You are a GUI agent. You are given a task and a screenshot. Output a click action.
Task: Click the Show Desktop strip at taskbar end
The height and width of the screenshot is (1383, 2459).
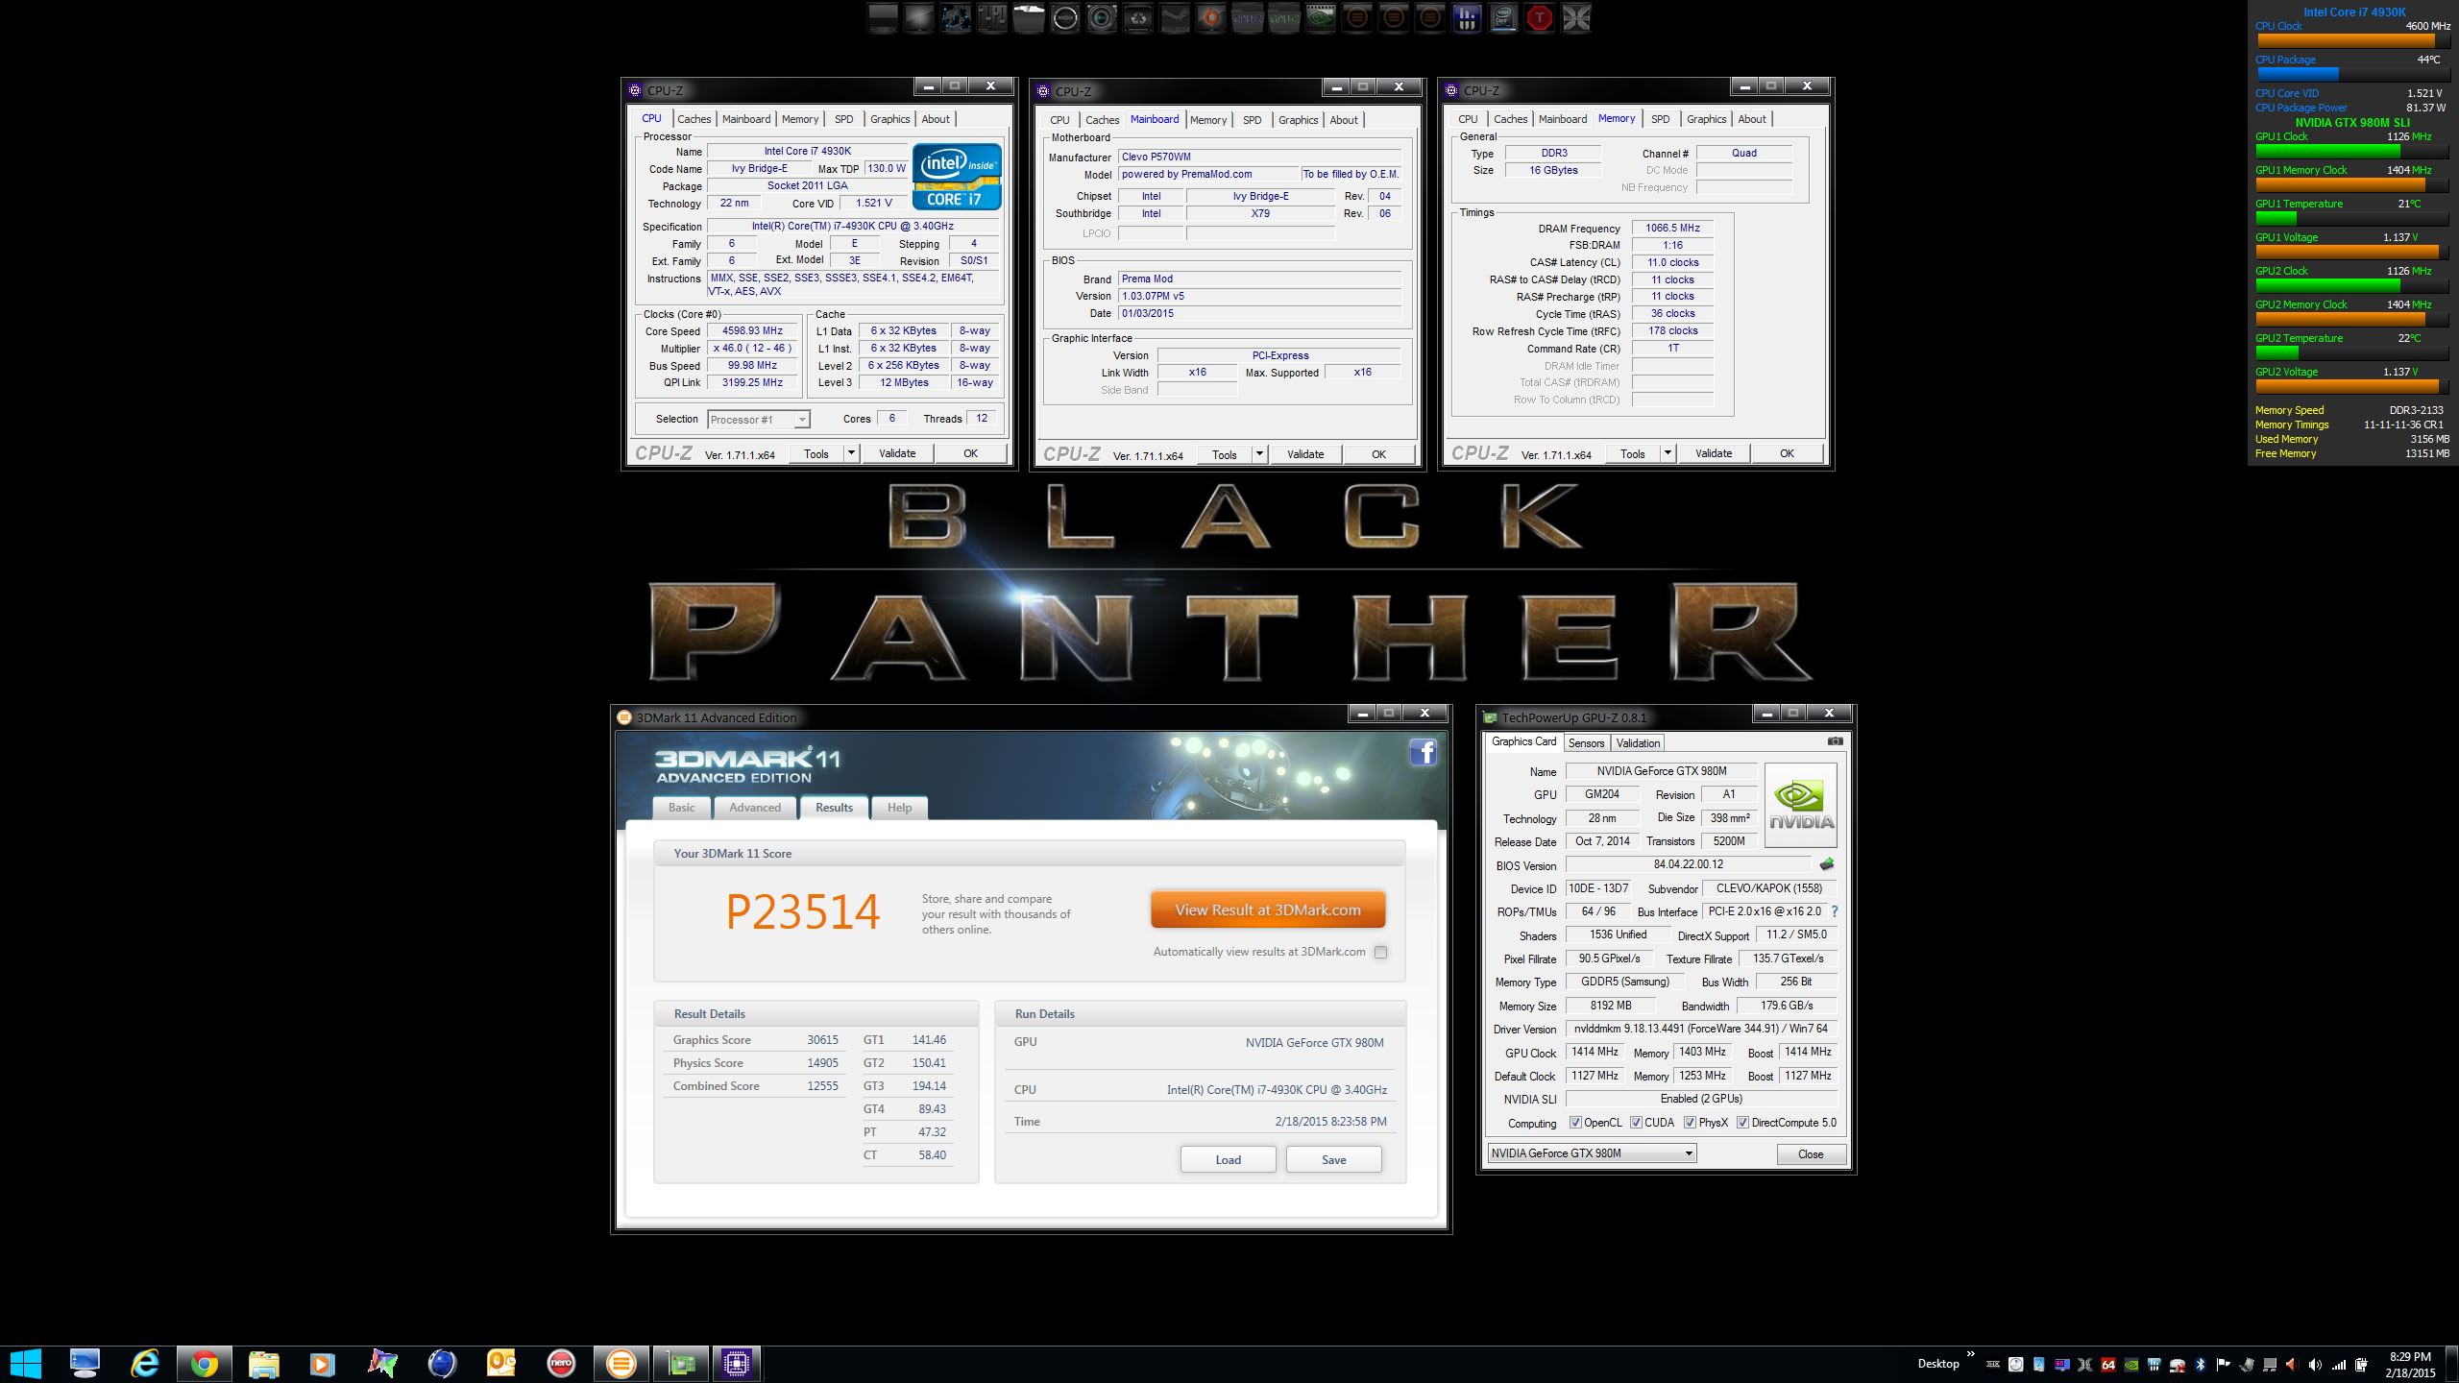click(2452, 1365)
